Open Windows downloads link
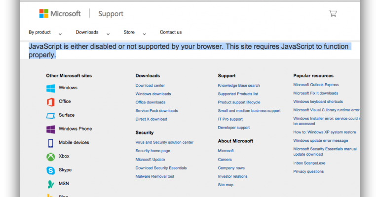Image resolution: width=380 pixels, height=197 pixels. [x=153, y=94]
